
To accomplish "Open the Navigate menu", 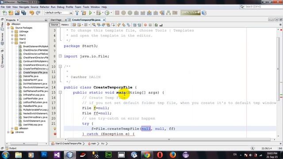I will pyautogui.click(x=24, y=7).
